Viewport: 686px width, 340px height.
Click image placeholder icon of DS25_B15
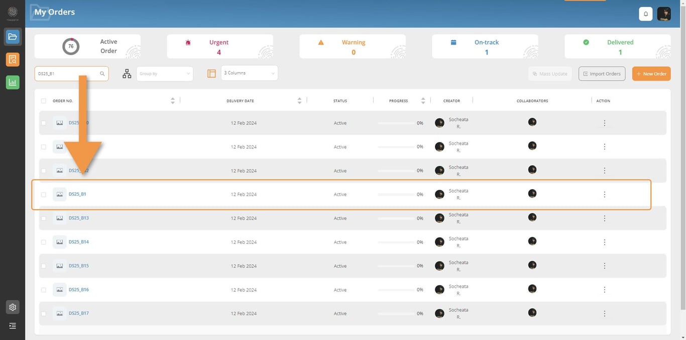coord(59,266)
